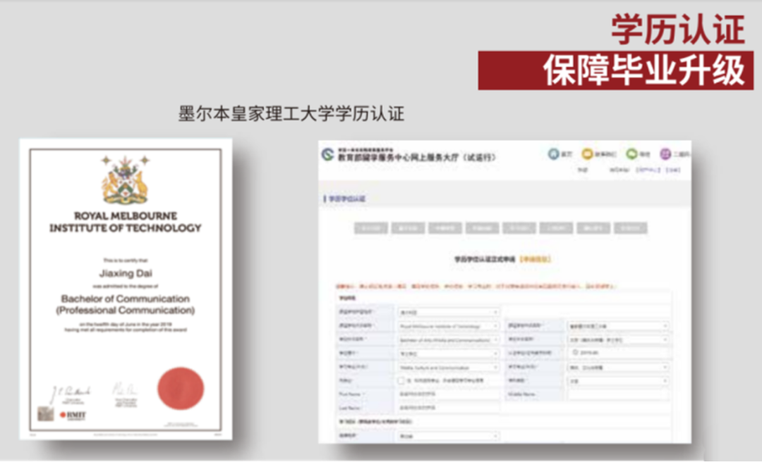Viewport: 762px width, 462px height.
Task: Open the dropdown in the last visible form row
Action: coord(449,436)
